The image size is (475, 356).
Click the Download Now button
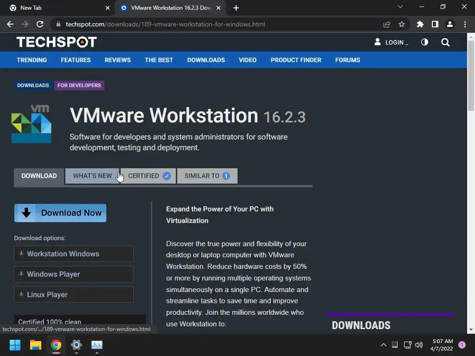(x=60, y=213)
